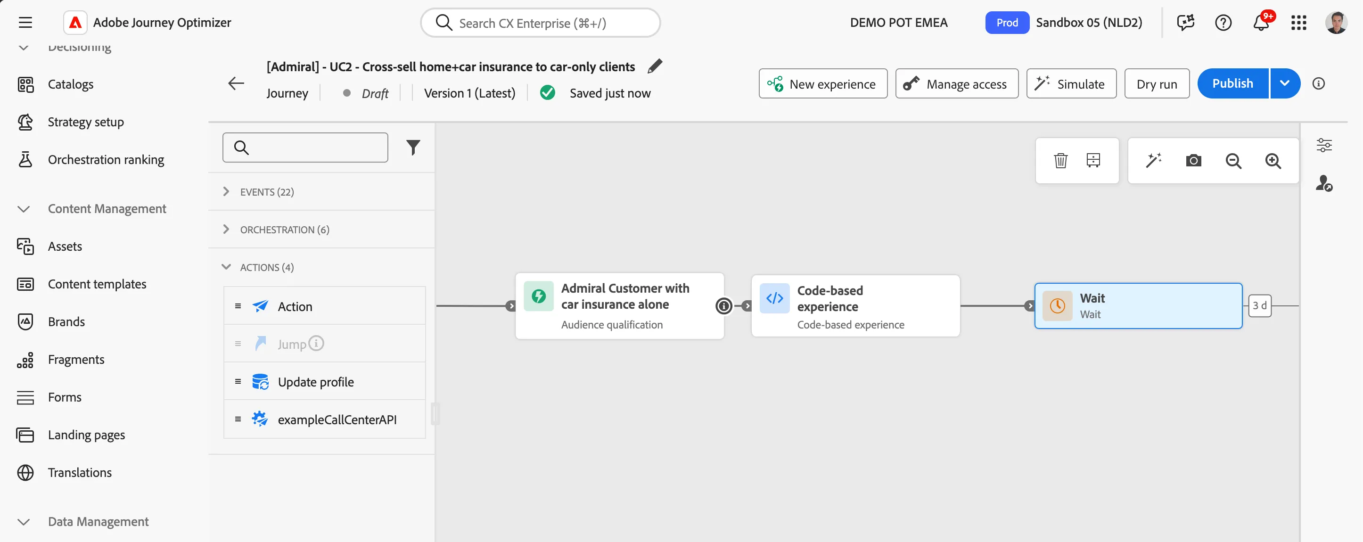
Task: Click the Simulate button
Action: point(1071,83)
